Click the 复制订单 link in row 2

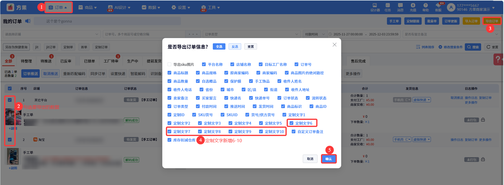coord(471,140)
